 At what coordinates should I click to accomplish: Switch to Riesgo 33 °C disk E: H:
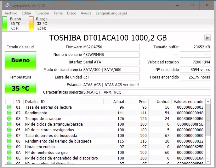click(x=42, y=24)
